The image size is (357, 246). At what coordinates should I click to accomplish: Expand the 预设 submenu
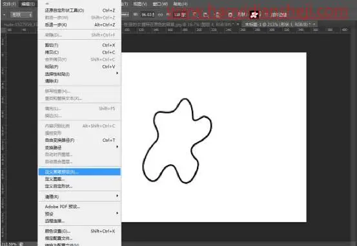(79, 214)
